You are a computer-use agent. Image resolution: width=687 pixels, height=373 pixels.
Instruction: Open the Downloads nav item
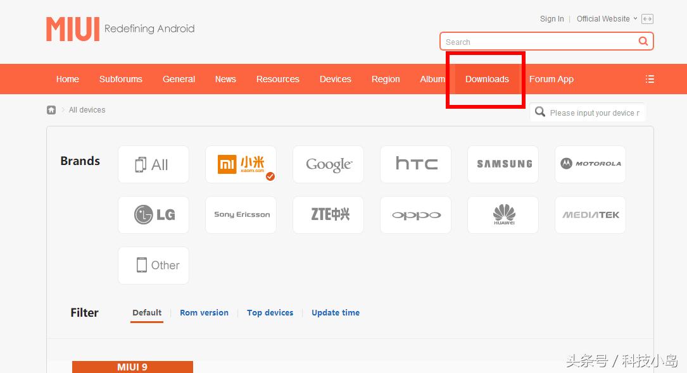click(487, 79)
